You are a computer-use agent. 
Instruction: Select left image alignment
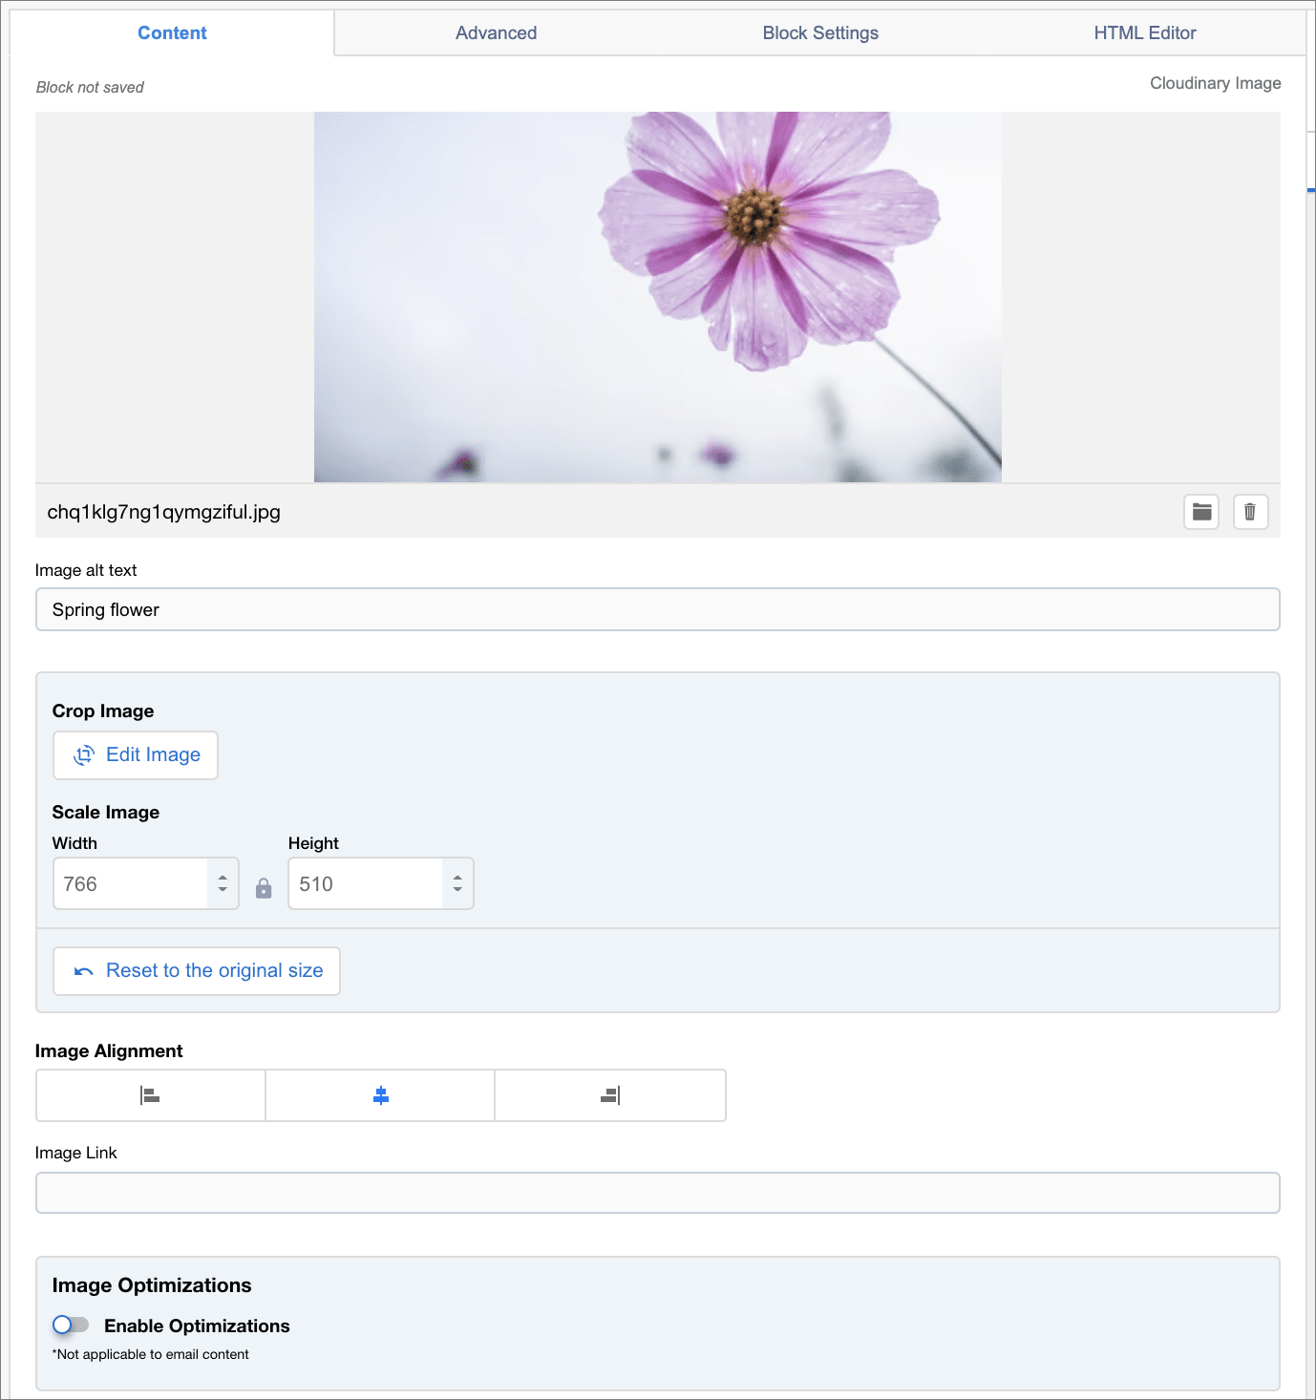click(150, 1095)
